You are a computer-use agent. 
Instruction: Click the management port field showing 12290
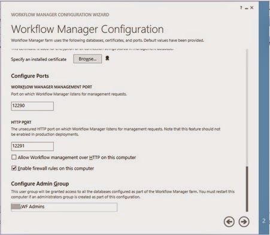coord(32,106)
